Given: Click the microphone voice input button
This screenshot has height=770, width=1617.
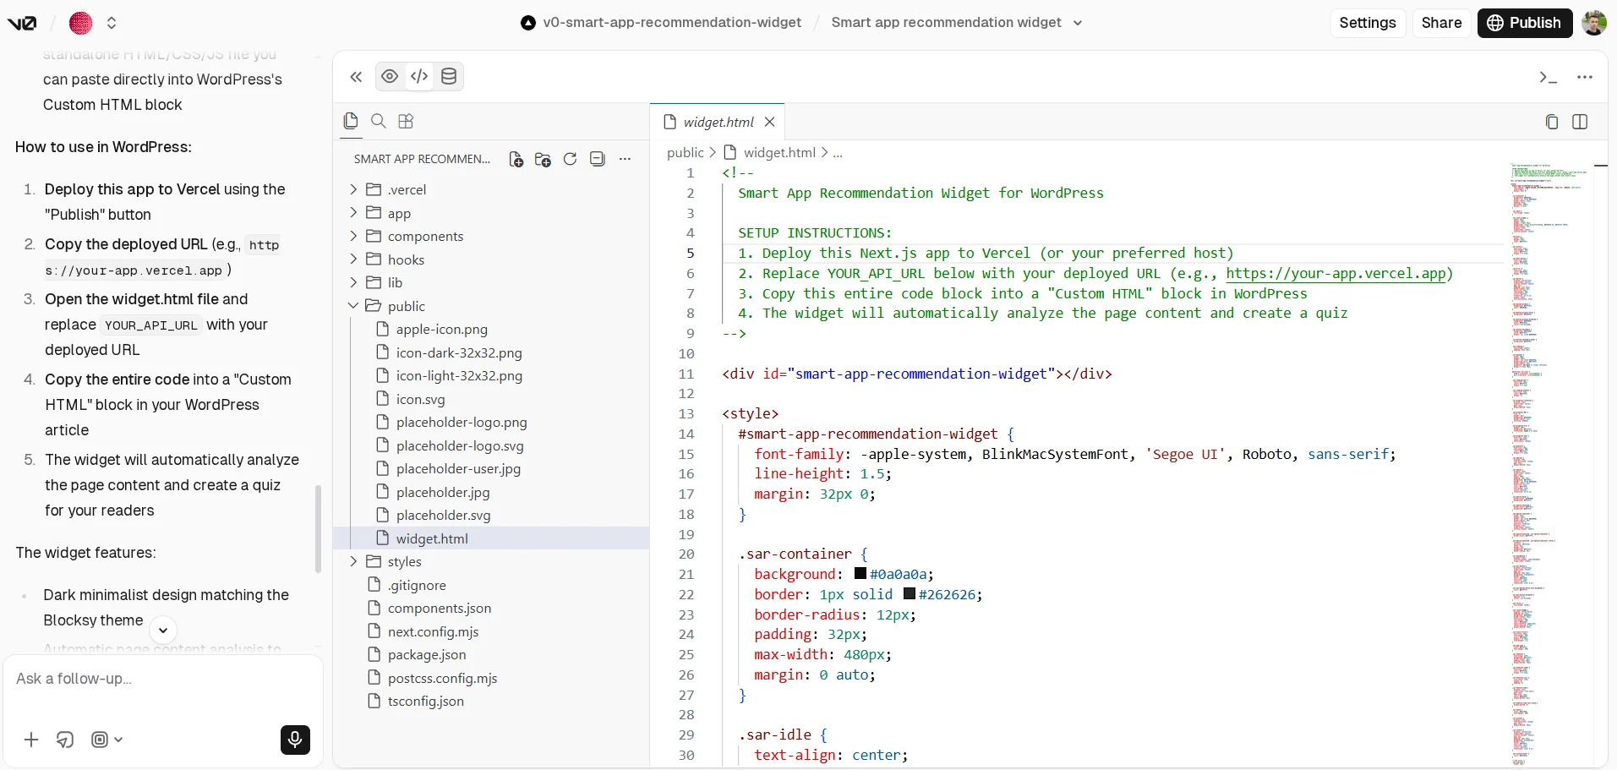Looking at the screenshot, I should 295,740.
